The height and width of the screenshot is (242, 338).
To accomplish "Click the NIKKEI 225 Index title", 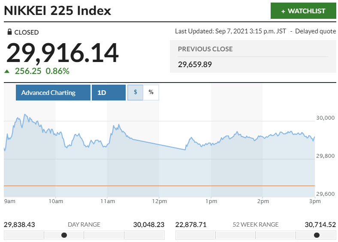I will coord(57,11).
